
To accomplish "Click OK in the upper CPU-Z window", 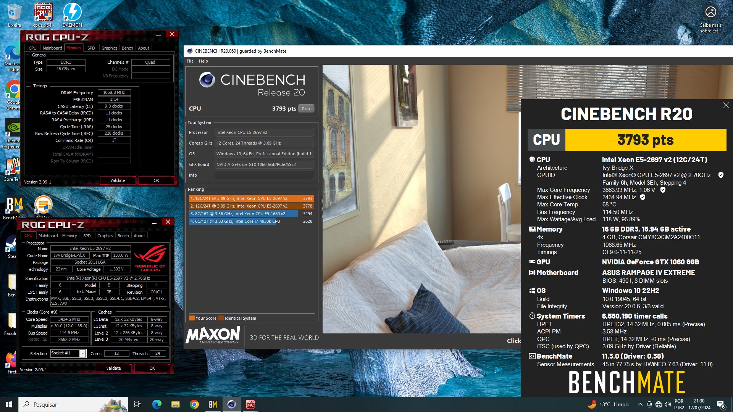I will coord(156,180).
